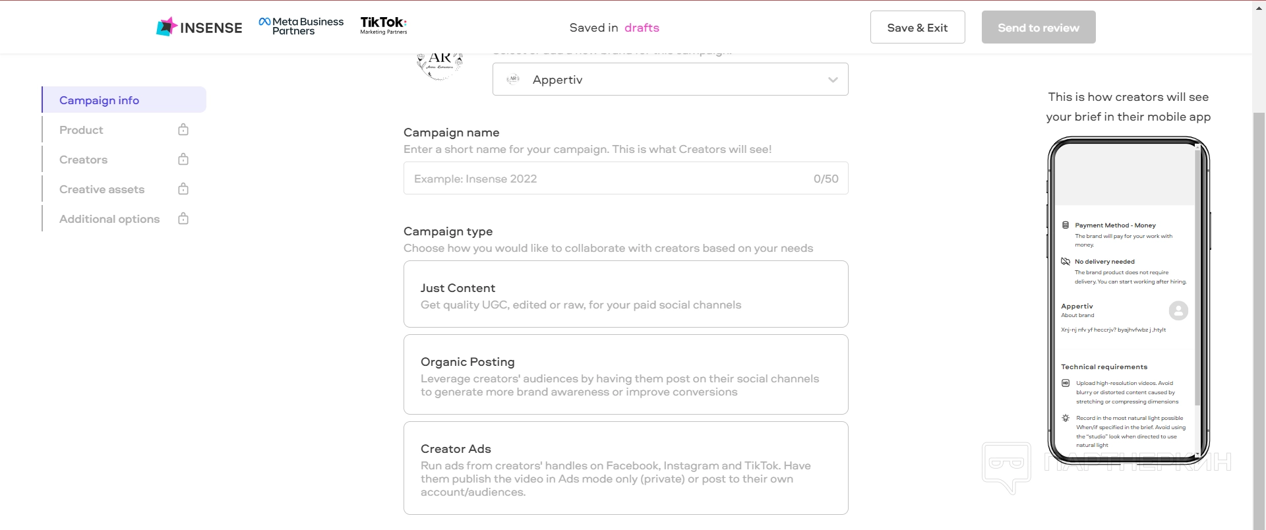Open the Campaign info section
The width and height of the screenshot is (1266, 530).
point(100,100)
